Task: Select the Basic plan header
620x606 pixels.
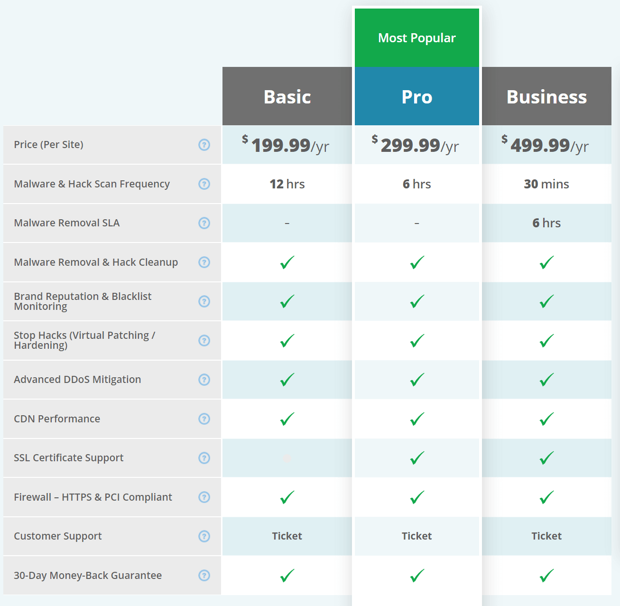Action: click(x=287, y=96)
